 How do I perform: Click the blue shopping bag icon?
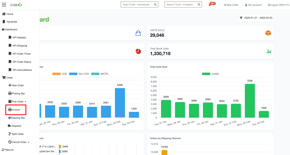coord(138,33)
